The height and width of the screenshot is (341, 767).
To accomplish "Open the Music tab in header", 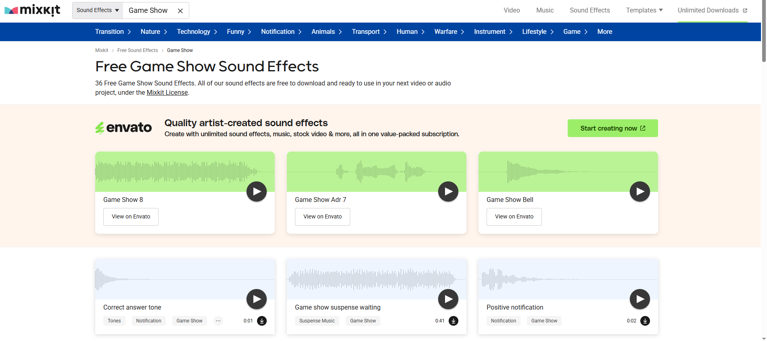I will pyautogui.click(x=545, y=10).
